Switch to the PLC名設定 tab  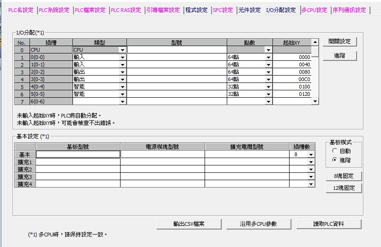20,10
